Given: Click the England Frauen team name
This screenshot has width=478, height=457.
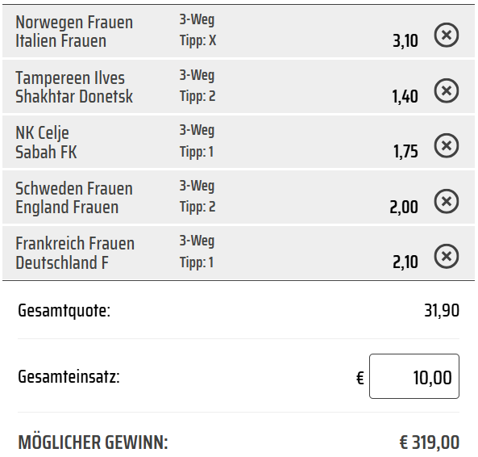Looking at the screenshot, I should [x=67, y=208].
